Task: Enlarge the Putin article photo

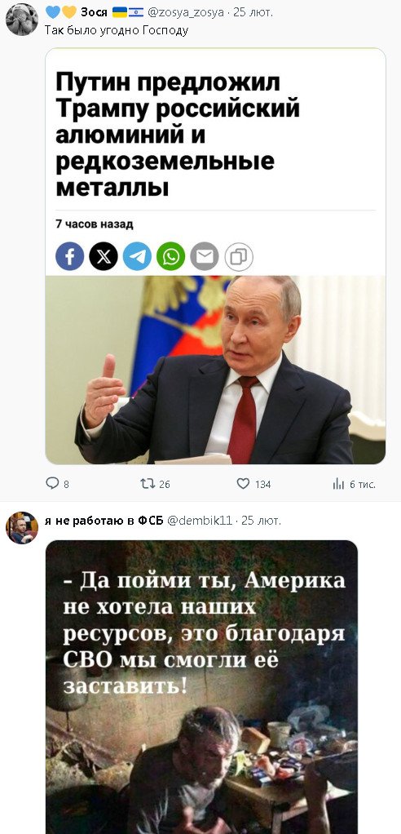Action: pyautogui.click(x=215, y=370)
